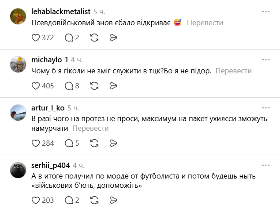
Task: Open more options for serhii_p404's comment
Action: coord(266,165)
